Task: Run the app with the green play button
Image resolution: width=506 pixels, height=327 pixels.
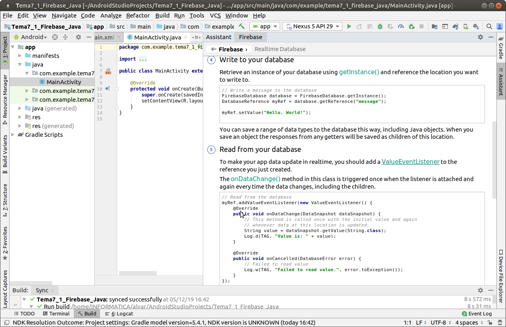Action: point(349,26)
